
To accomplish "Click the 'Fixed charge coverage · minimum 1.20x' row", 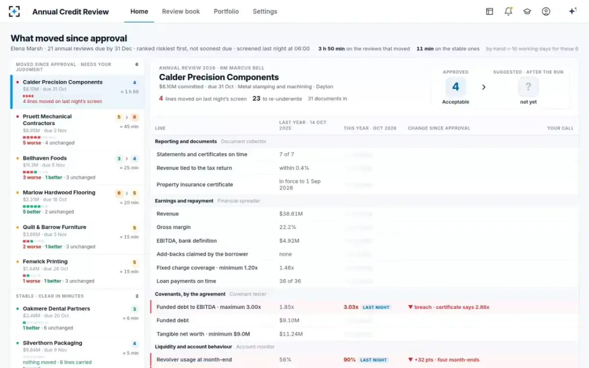I will click(x=364, y=268).
